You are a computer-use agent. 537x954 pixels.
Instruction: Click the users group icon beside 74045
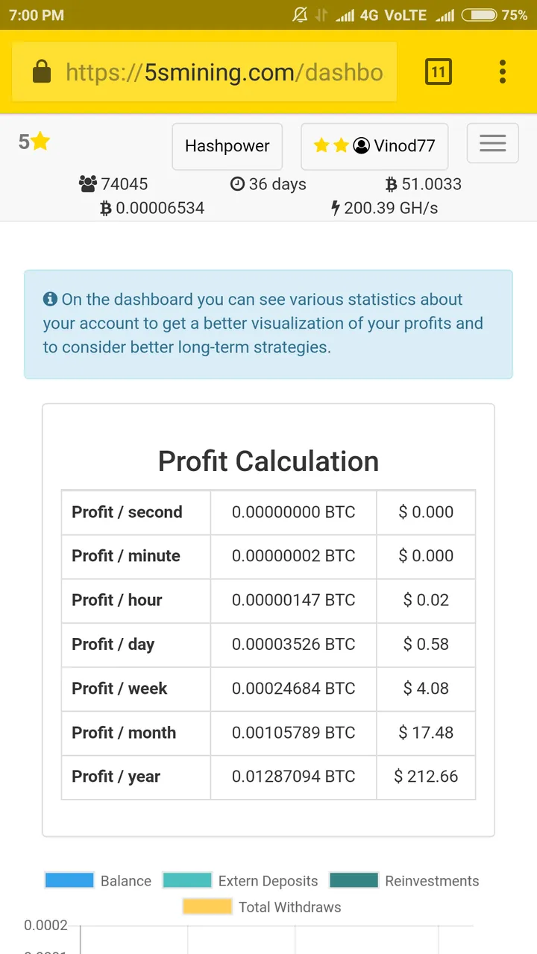pos(88,184)
